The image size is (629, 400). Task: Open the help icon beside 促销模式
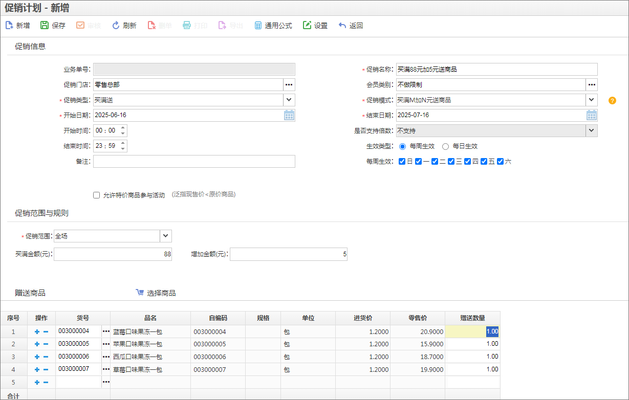pyautogui.click(x=612, y=100)
